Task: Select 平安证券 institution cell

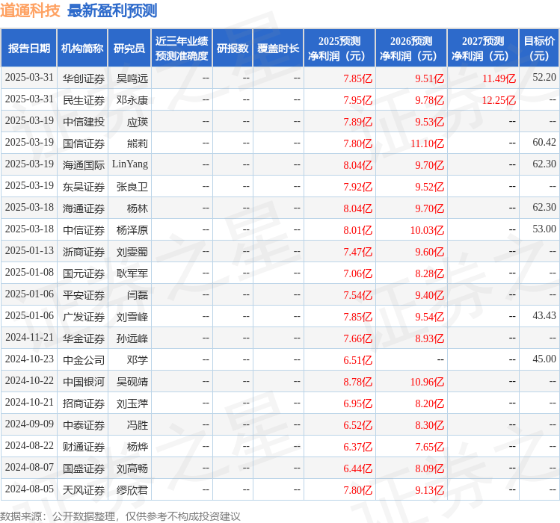Action: point(84,295)
